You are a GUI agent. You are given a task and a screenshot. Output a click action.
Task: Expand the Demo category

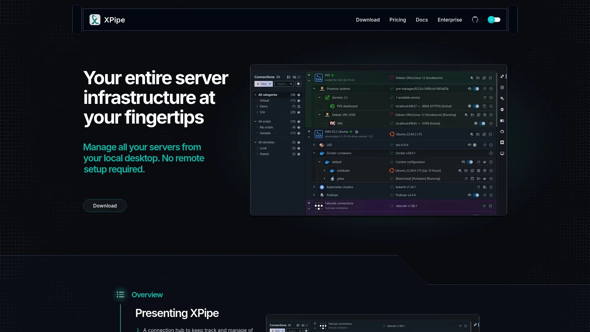tap(258, 106)
